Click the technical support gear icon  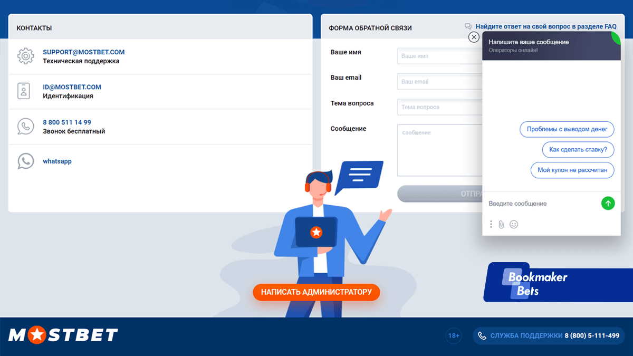25,56
